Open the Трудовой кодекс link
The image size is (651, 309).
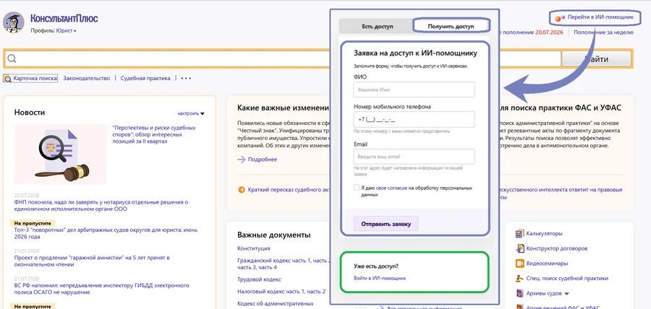click(259, 279)
